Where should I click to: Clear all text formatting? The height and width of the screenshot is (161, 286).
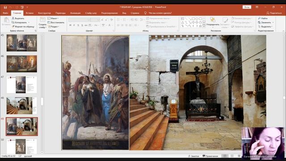click(x=112, y=20)
